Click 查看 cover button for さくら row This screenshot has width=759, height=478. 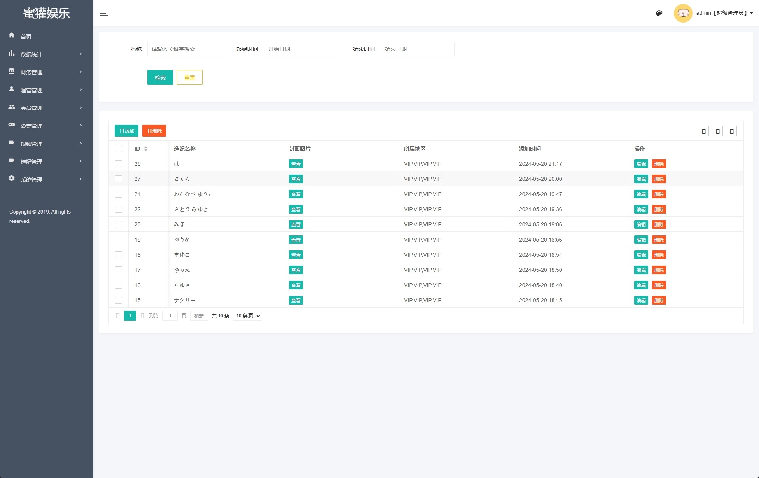coord(296,179)
